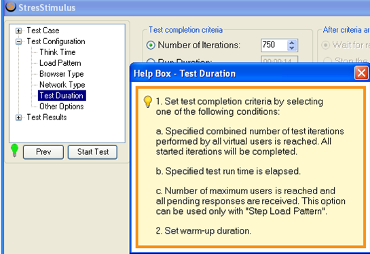Image resolution: width=370 pixels, height=254 pixels.
Task: Select the Test Configuration tree label
Action: click(56, 41)
